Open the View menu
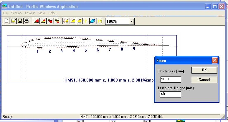228x122 pixels. point(42,13)
